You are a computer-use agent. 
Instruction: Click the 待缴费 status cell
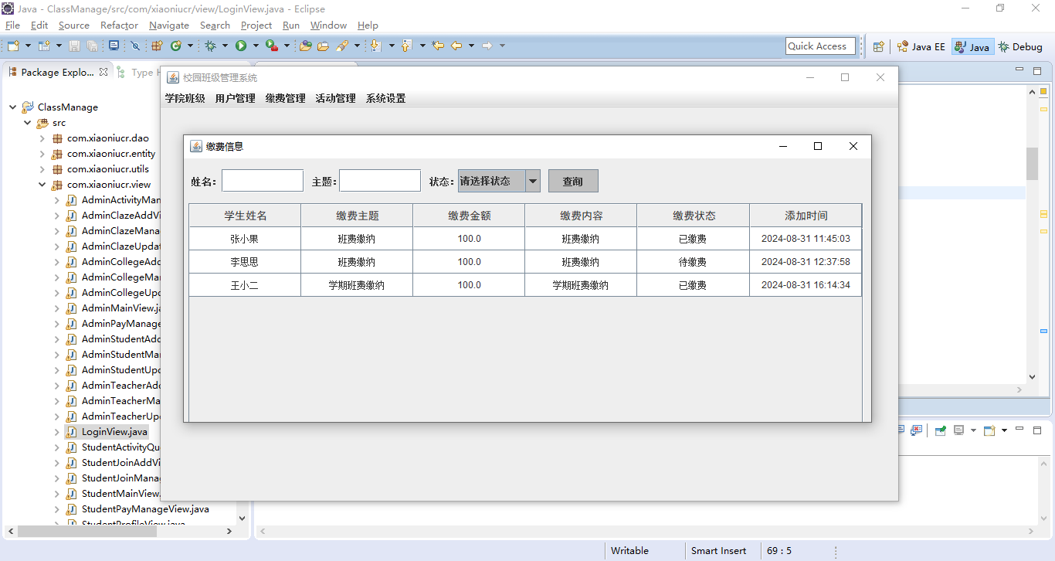[694, 262]
